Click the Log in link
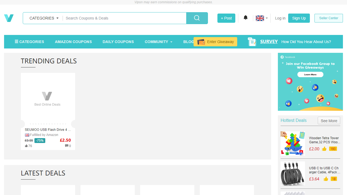Viewport: 347px width, 195px height. click(x=280, y=18)
